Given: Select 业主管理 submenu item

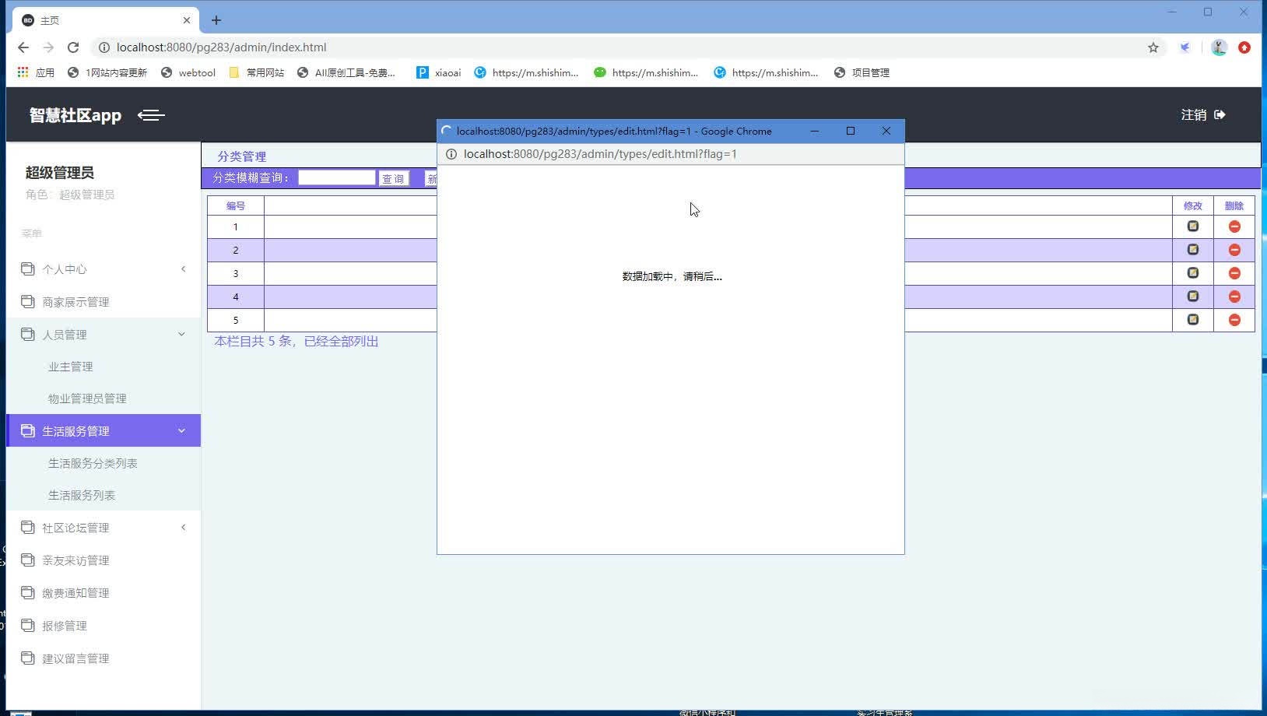Looking at the screenshot, I should 71,367.
